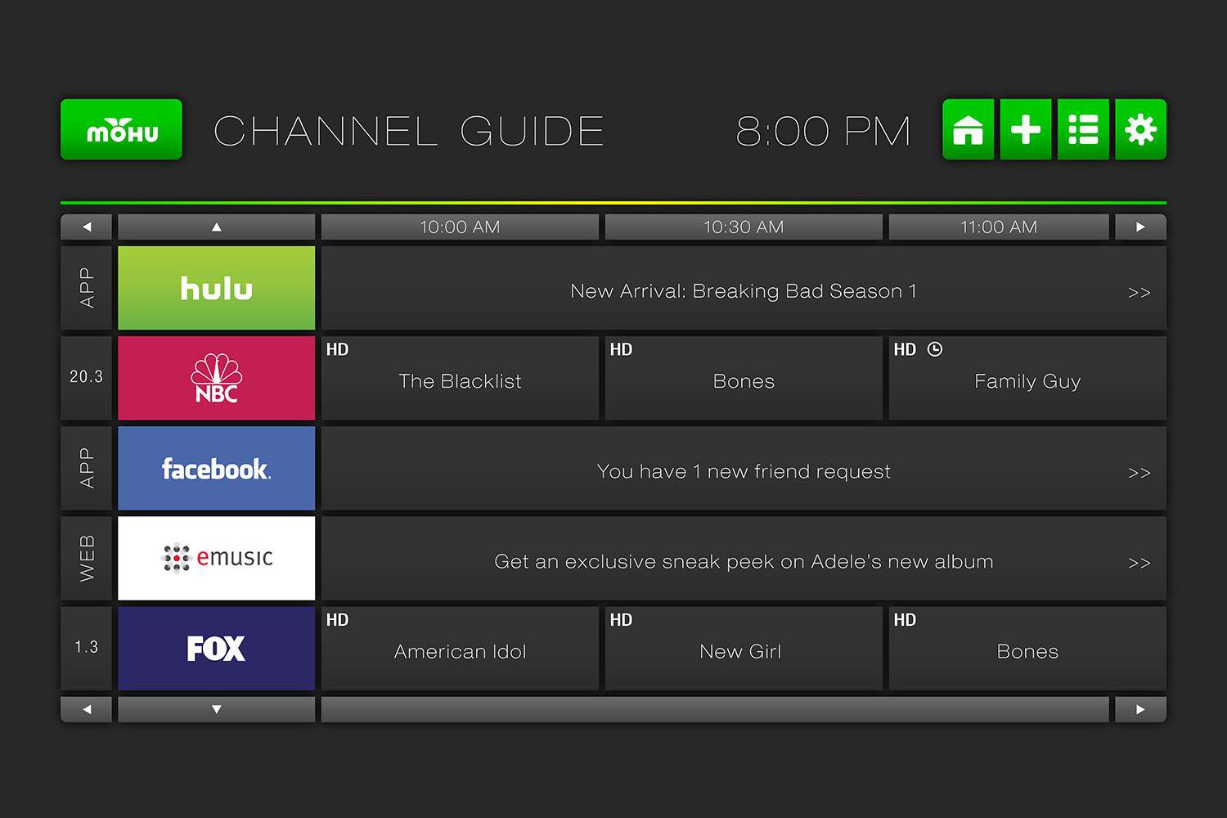The width and height of the screenshot is (1227, 818).
Task: Open Breaking Bad Season 1 Hulu banner
Action: [x=744, y=288]
